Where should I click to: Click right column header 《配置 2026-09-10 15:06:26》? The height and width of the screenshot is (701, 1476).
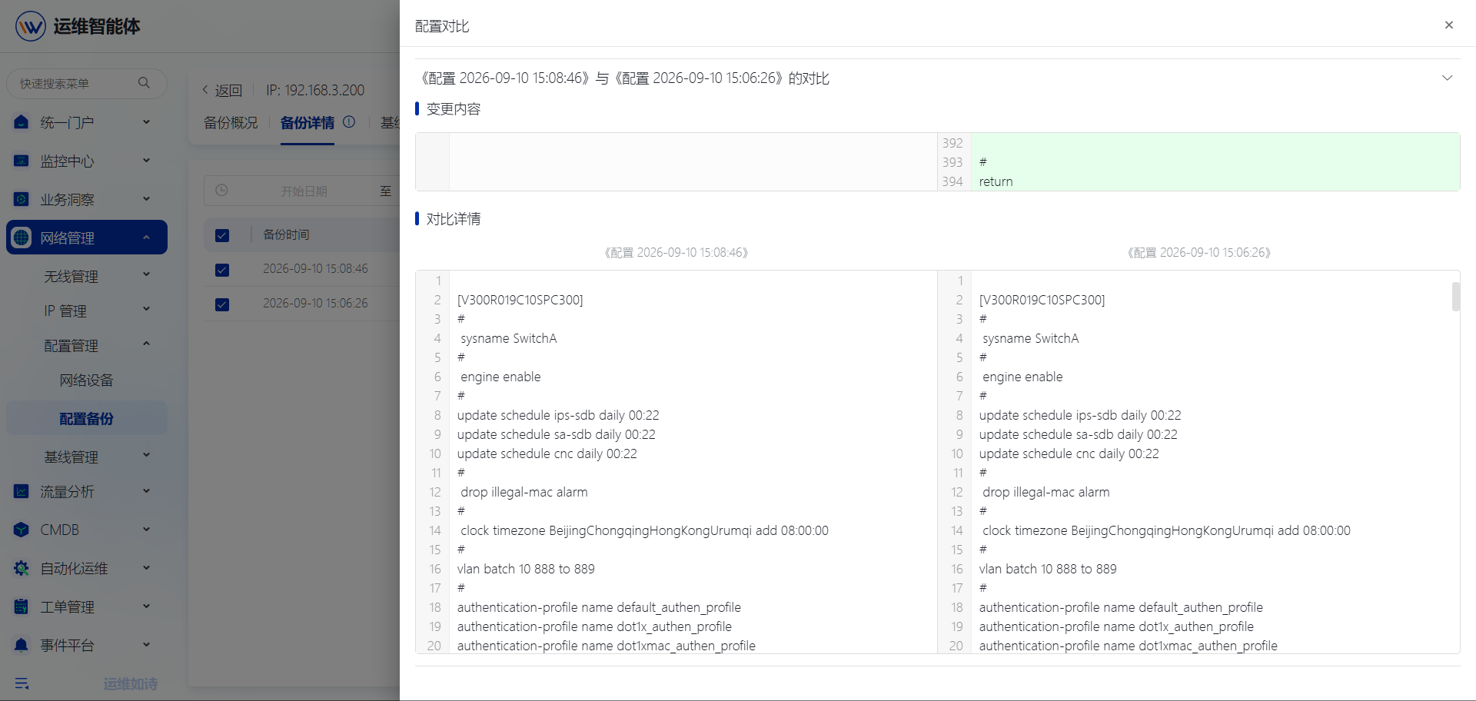point(1199,252)
